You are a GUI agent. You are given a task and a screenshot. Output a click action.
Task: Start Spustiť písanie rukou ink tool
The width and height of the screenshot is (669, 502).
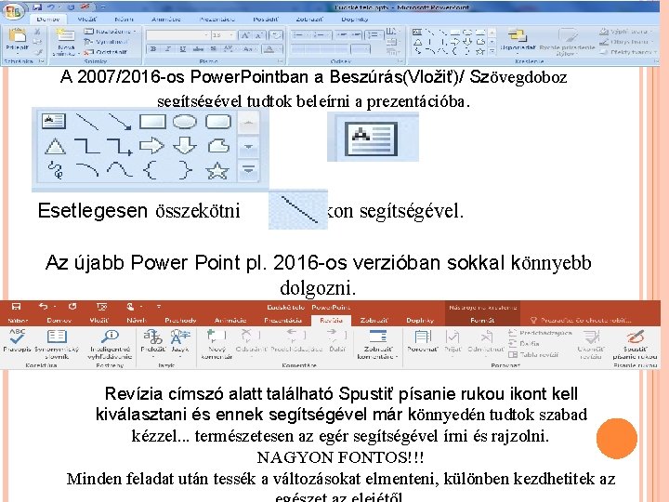[635, 345]
